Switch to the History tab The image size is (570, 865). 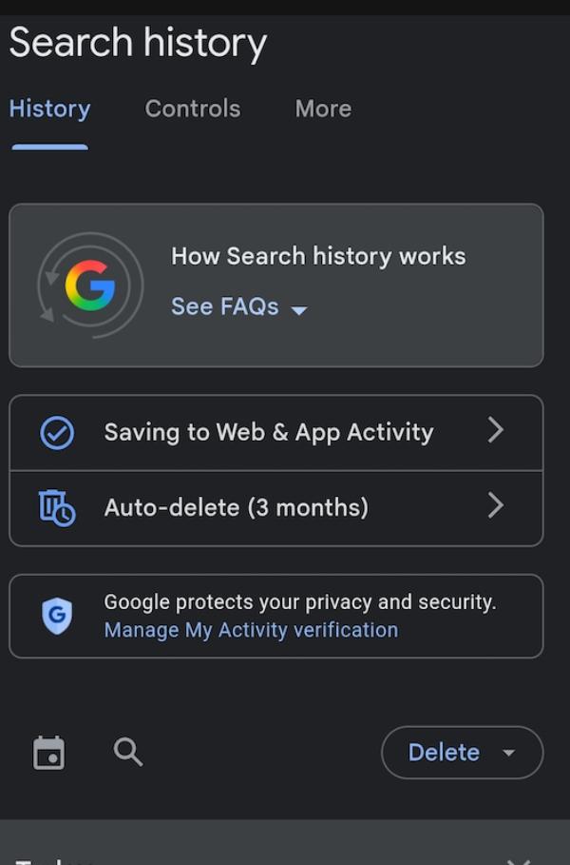[x=49, y=109]
